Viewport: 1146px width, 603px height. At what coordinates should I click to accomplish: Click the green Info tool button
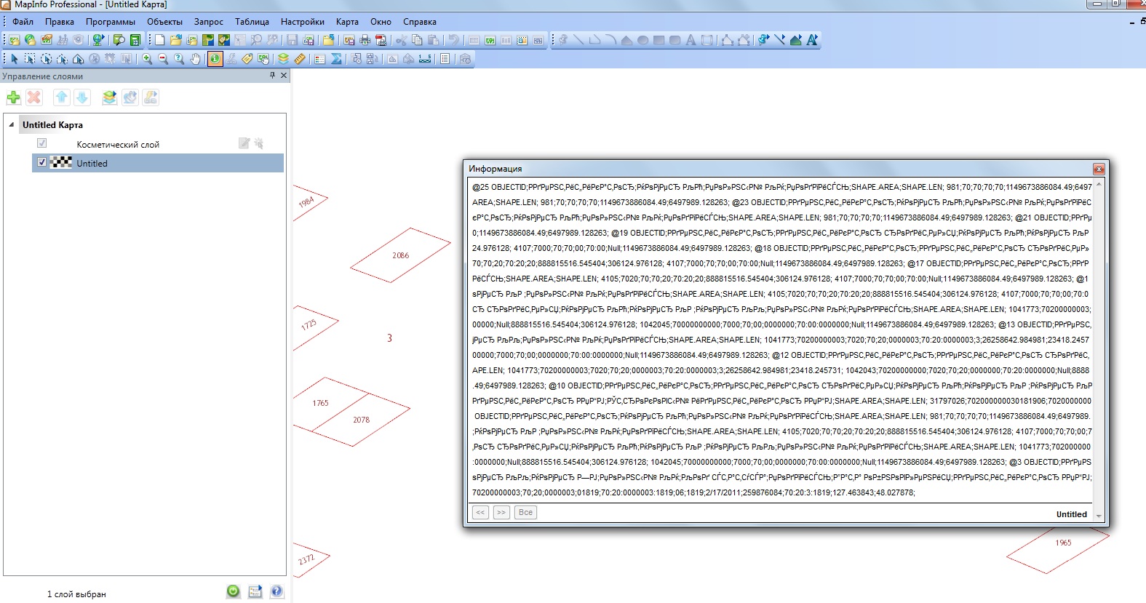tap(215, 59)
